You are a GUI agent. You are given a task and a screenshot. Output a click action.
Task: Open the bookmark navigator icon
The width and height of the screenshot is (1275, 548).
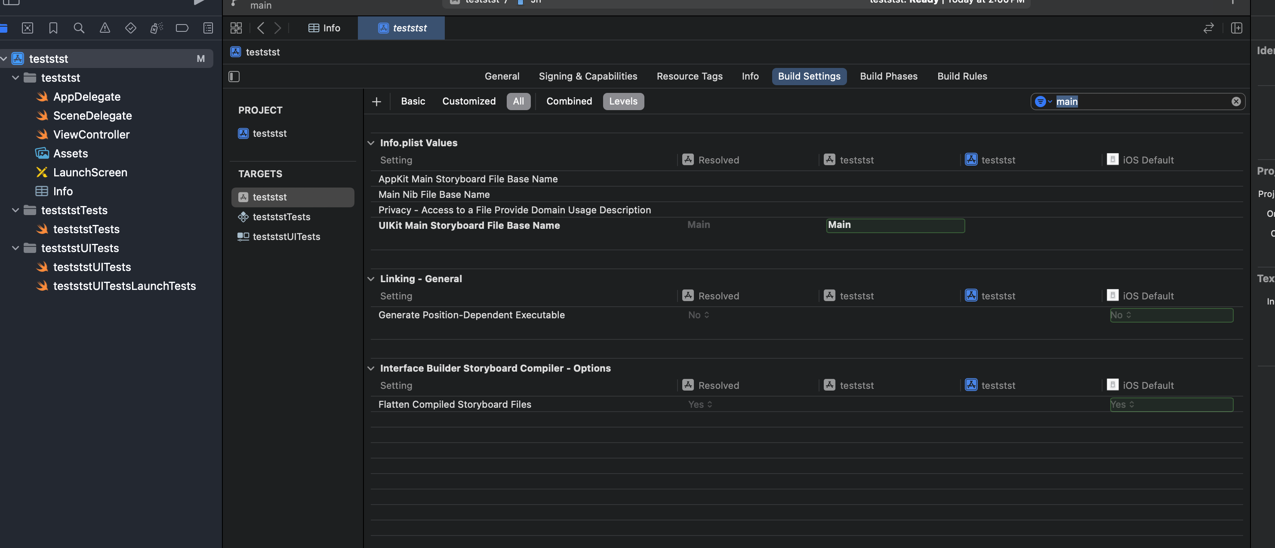pyautogui.click(x=53, y=28)
